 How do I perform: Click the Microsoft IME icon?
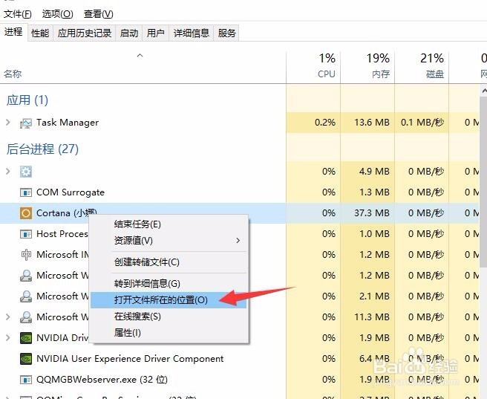click(x=26, y=255)
